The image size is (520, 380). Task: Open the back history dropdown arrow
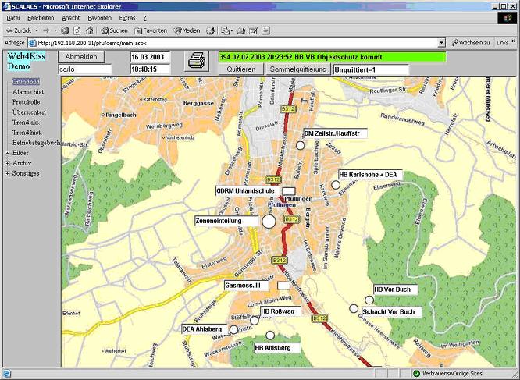click(37, 30)
